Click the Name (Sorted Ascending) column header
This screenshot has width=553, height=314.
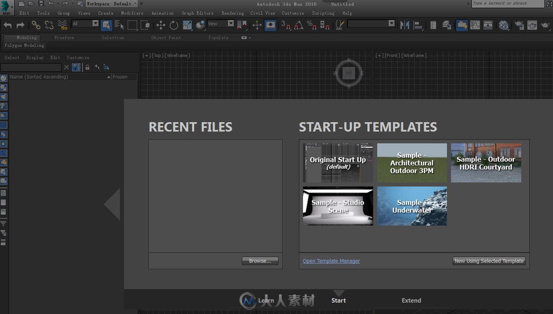click(60, 77)
